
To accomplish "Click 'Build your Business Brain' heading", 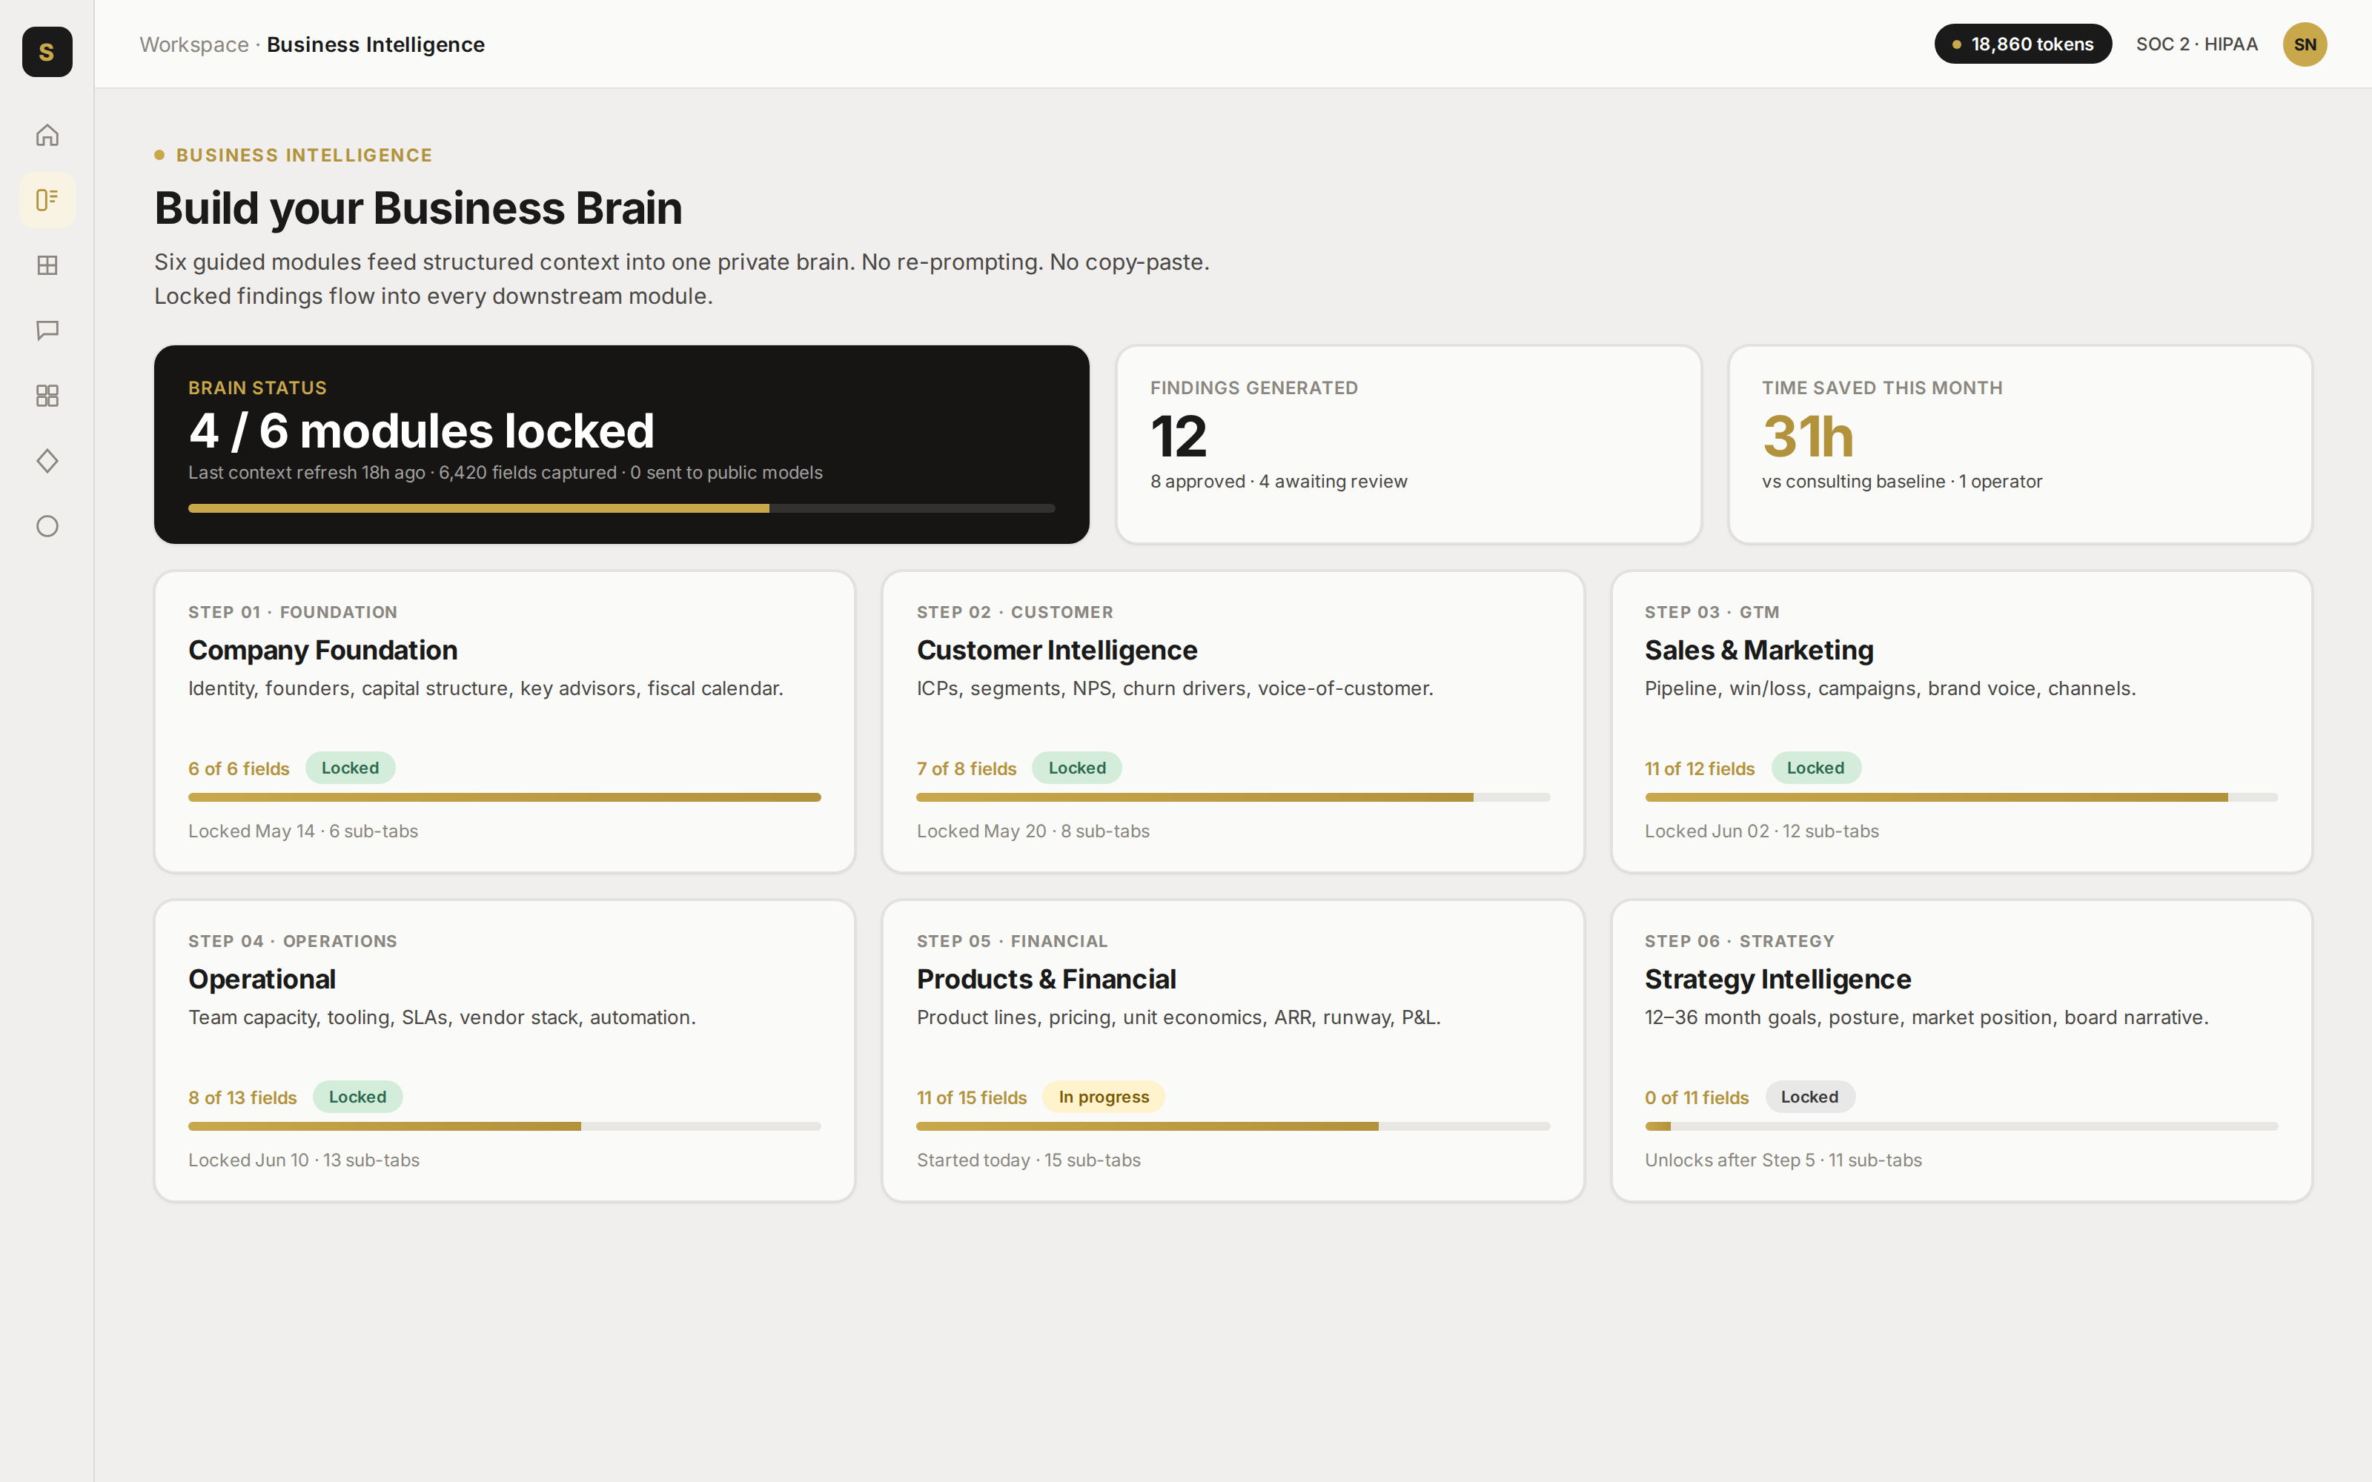I will point(419,207).
